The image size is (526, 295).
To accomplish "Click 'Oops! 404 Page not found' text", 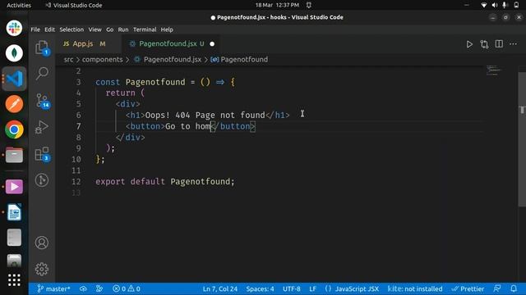I will coord(205,115).
